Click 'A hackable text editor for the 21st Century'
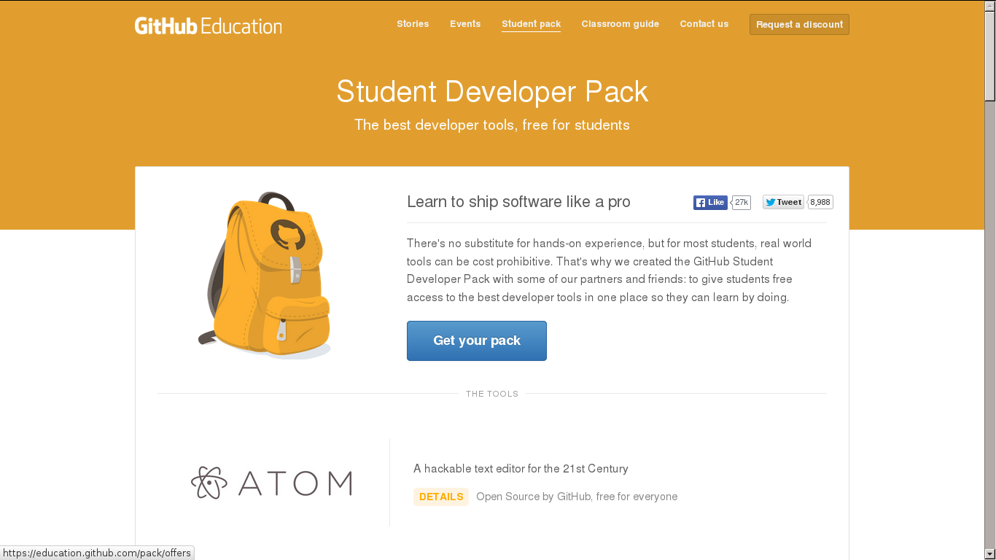 [x=521, y=469]
